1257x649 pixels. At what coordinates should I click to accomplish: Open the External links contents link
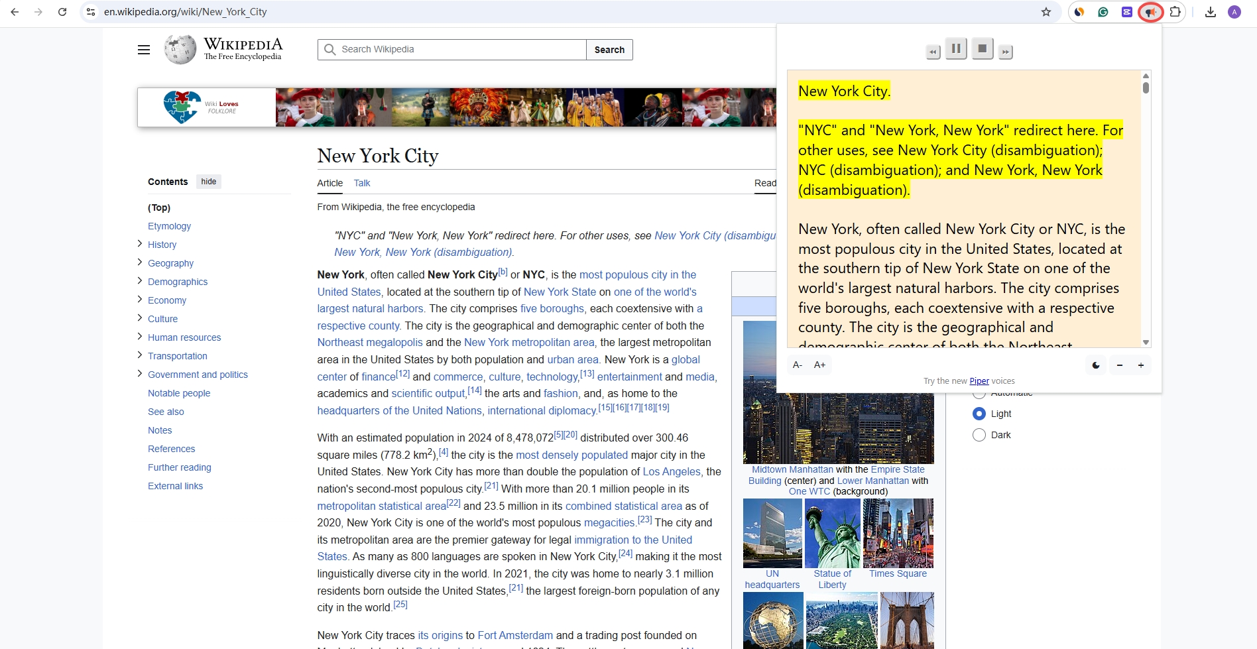pyautogui.click(x=176, y=486)
